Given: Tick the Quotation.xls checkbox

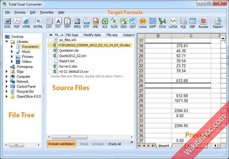Looking at the screenshot, I should point(50,51).
